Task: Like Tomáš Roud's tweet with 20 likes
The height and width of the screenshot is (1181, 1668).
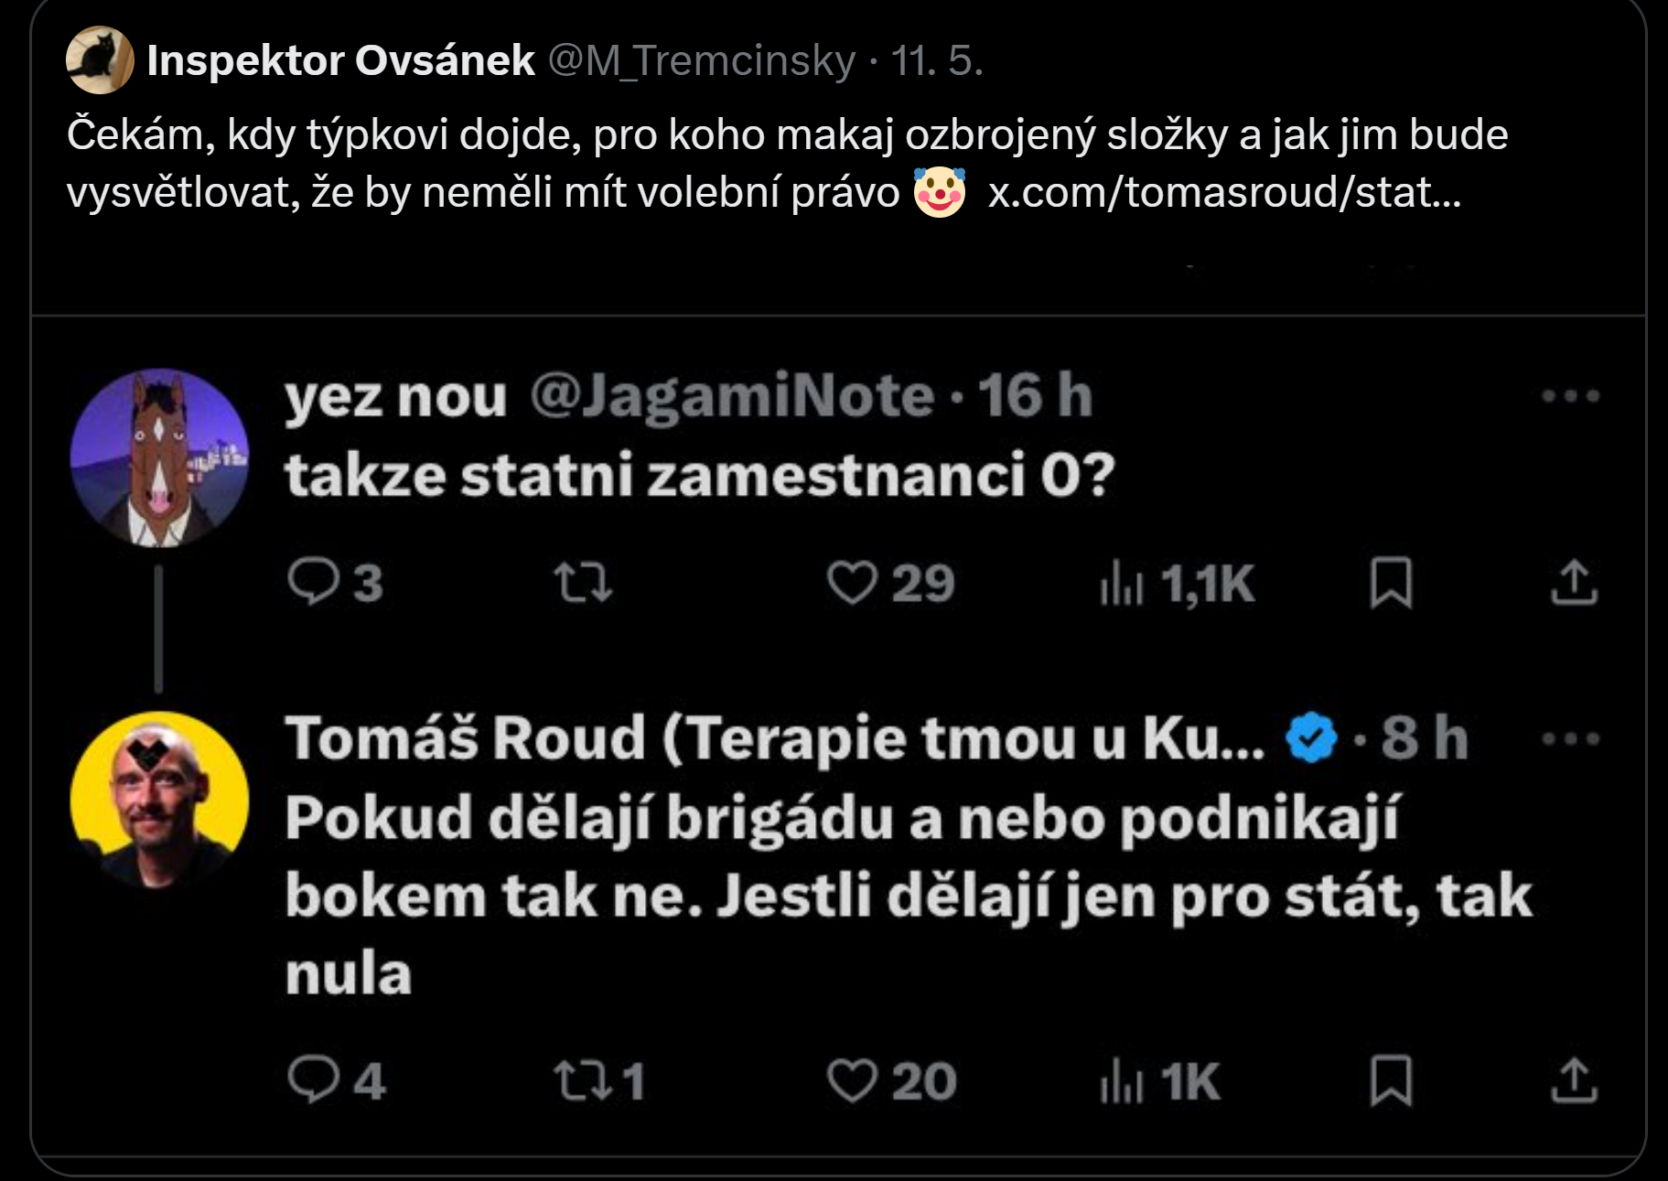Action: click(x=852, y=1080)
